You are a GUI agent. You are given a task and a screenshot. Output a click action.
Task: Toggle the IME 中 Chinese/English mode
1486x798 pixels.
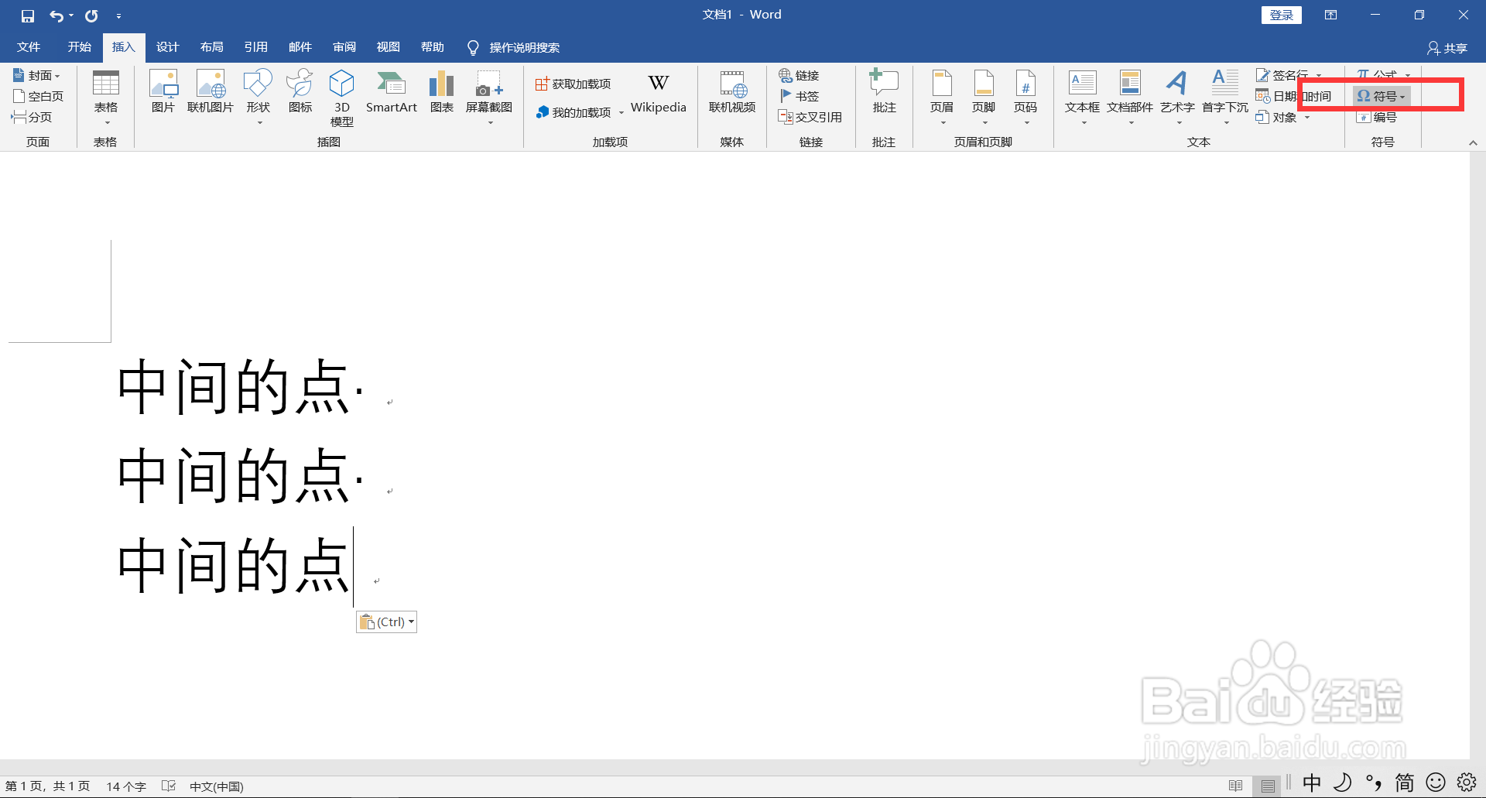1312,783
